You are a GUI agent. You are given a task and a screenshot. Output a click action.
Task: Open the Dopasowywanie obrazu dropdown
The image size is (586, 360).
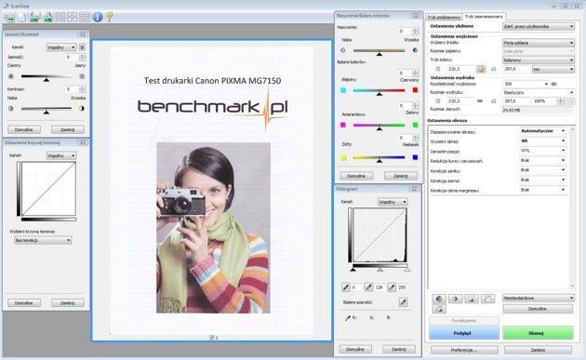coord(542,131)
